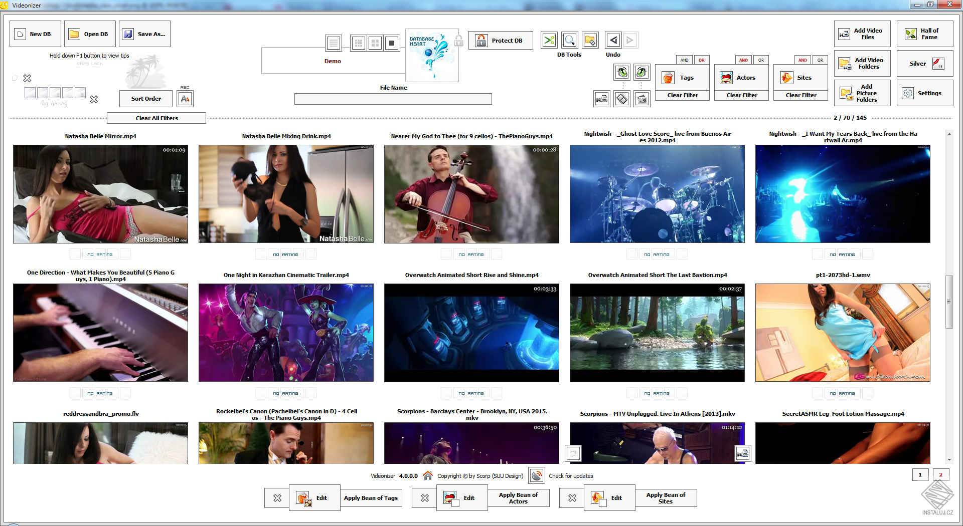Select the scissors icon in DB Tools

pyautogui.click(x=548, y=40)
